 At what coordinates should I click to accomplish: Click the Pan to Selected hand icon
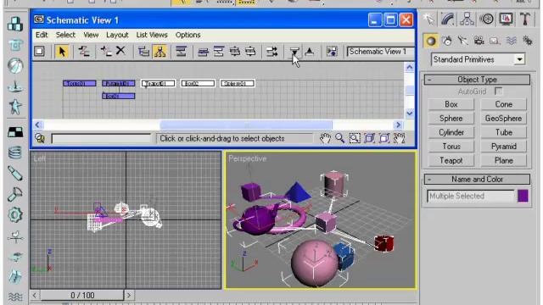coord(400,138)
